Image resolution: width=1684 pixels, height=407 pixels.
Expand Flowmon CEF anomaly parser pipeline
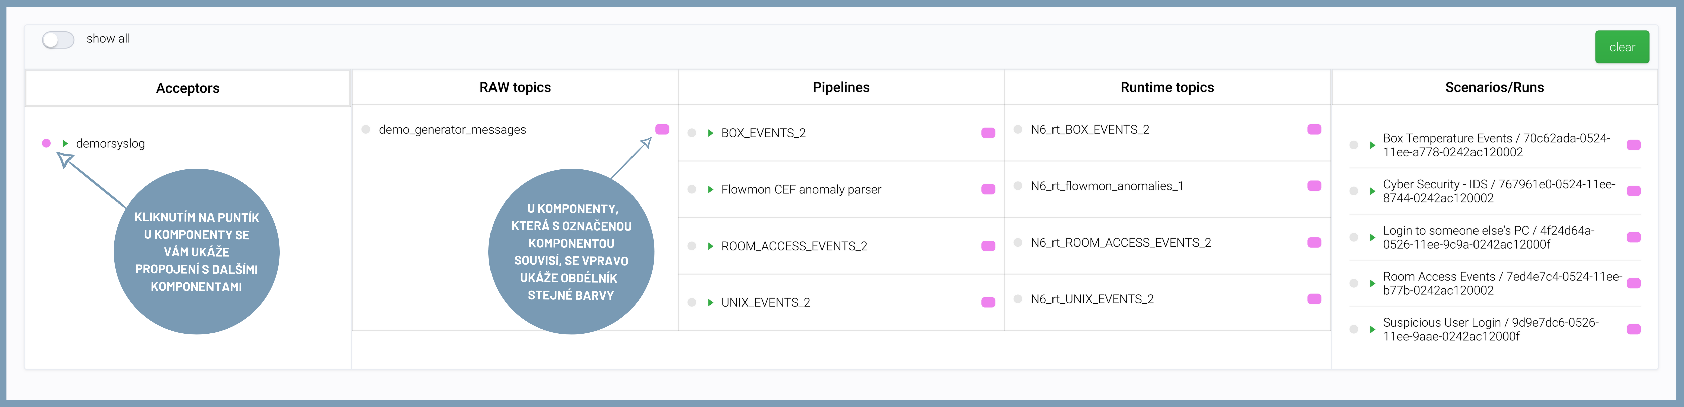711,190
